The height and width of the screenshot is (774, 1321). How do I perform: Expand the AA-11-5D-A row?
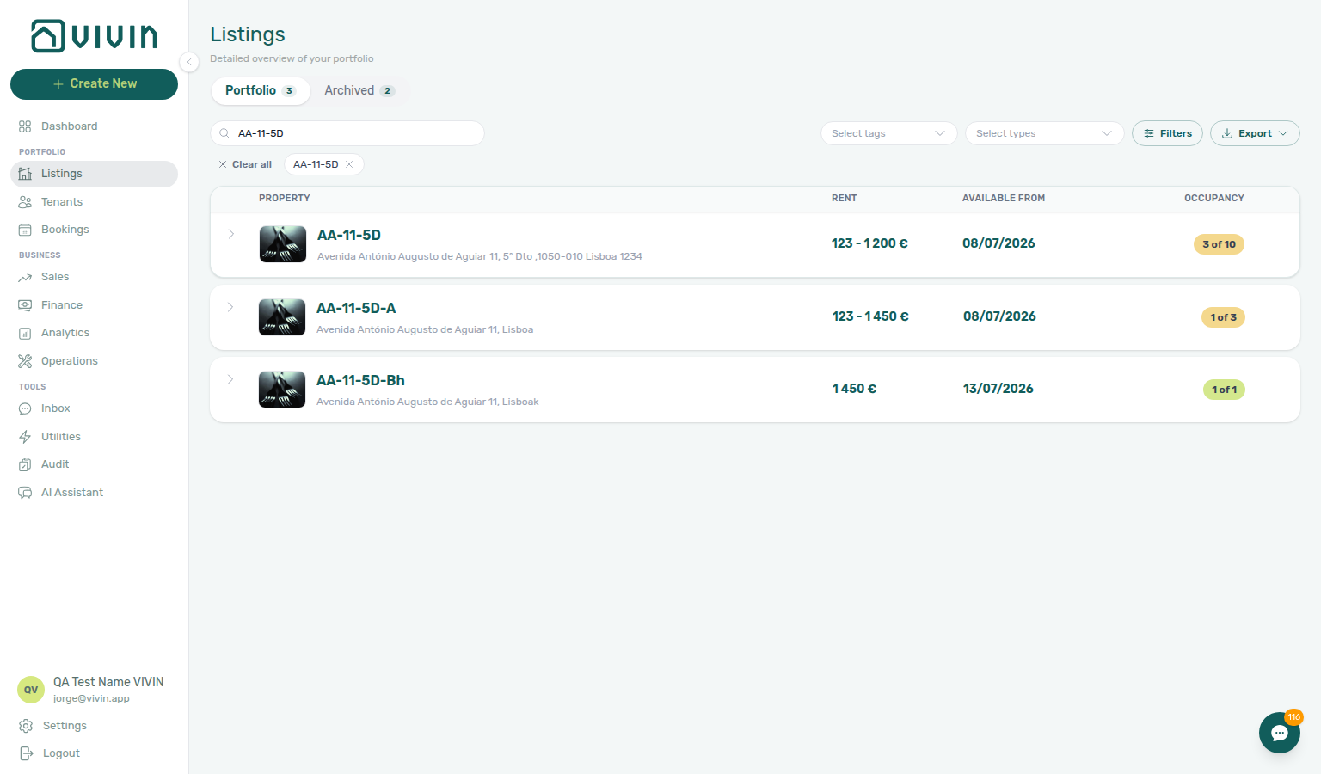230,307
